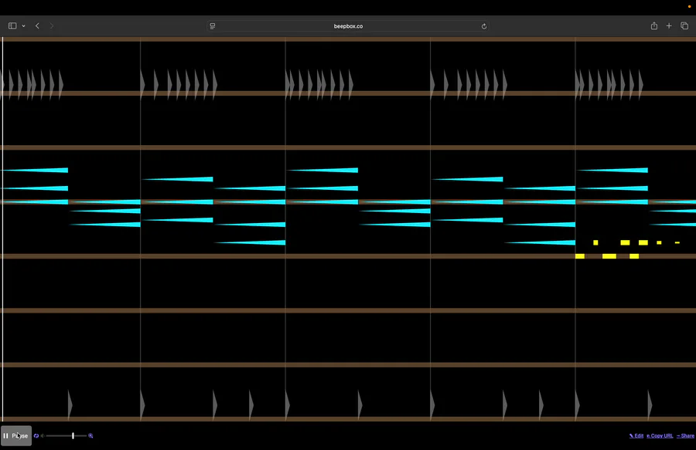
Task: Adjust the player volume slider handle
Action: (x=73, y=436)
